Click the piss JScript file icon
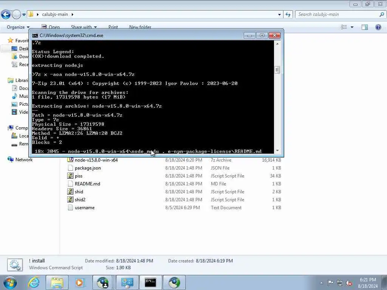387x290 pixels. pos(70,176)
